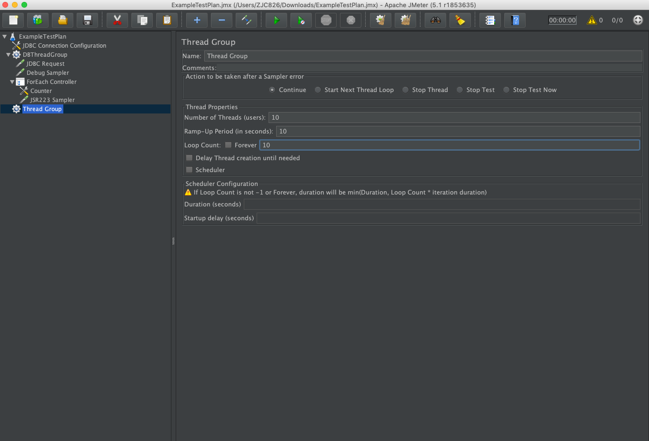Click the Comments input field
The height and width of the screenshot is (441, 649).
click(x=429, y=68)
